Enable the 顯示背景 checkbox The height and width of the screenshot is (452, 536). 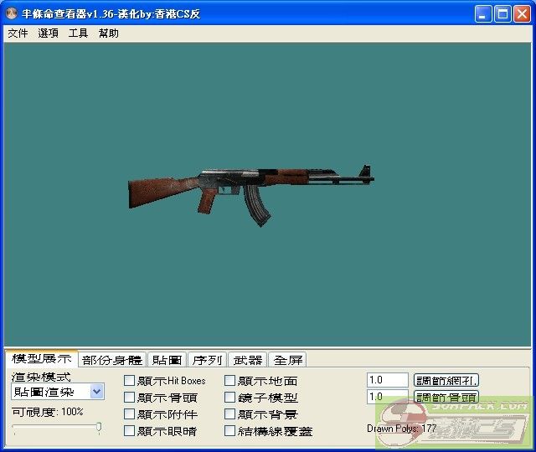click(x=229, y=413)
